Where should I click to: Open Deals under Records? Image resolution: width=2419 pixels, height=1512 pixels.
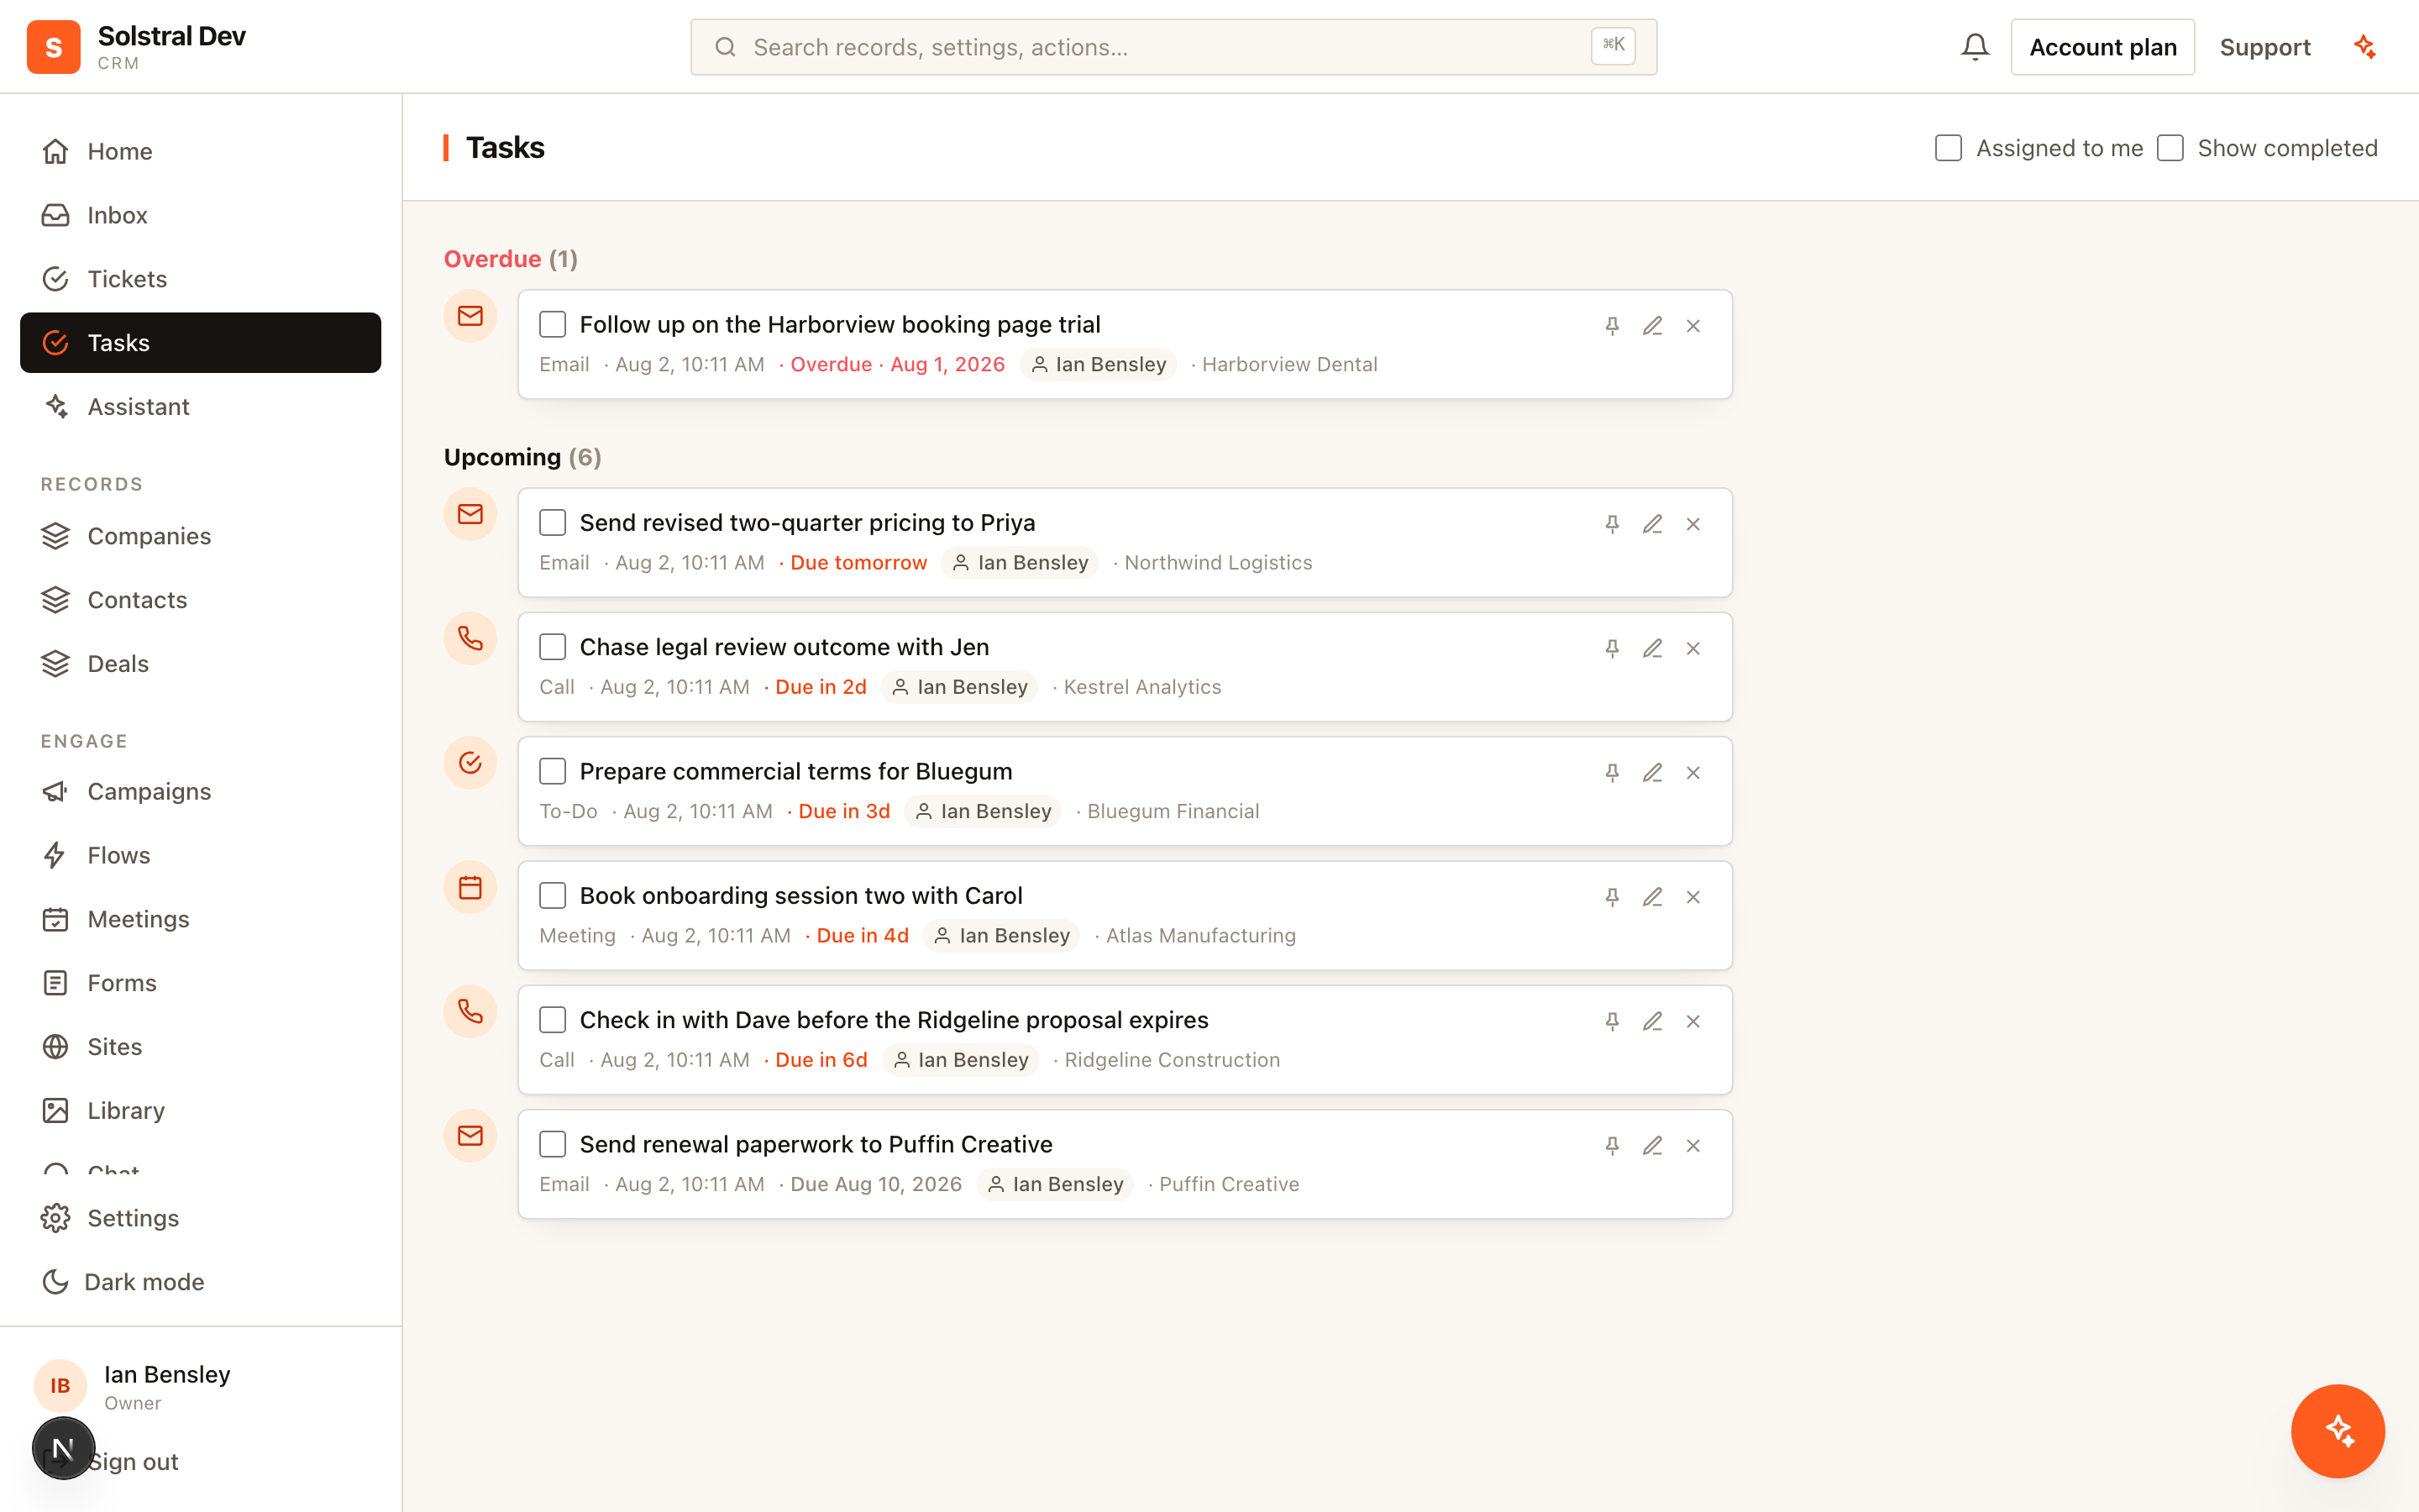point(200,664)
